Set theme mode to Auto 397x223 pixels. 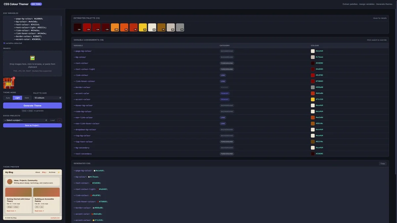8,98
